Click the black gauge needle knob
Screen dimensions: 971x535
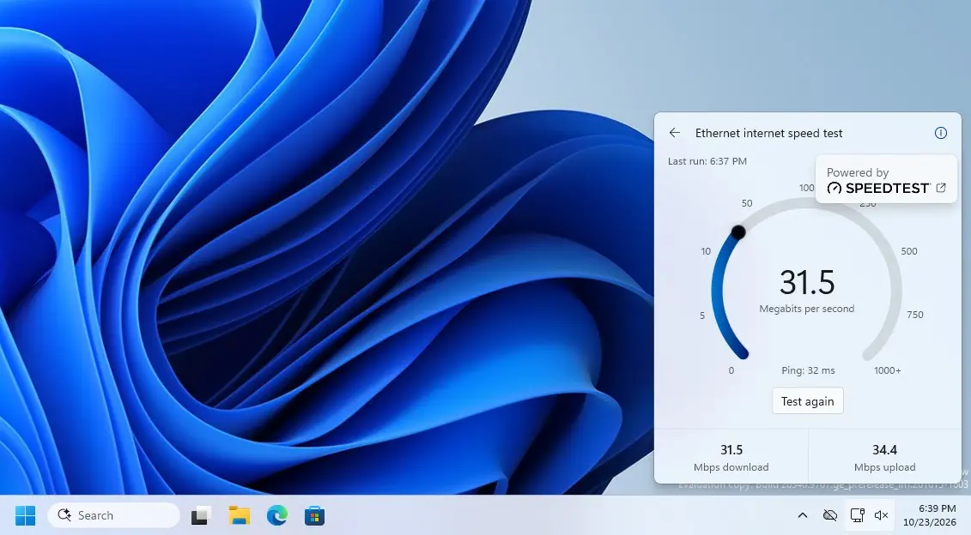click(738, 232)
